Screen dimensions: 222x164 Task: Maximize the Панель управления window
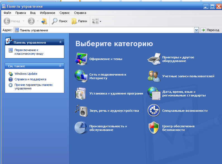[213, 6]
